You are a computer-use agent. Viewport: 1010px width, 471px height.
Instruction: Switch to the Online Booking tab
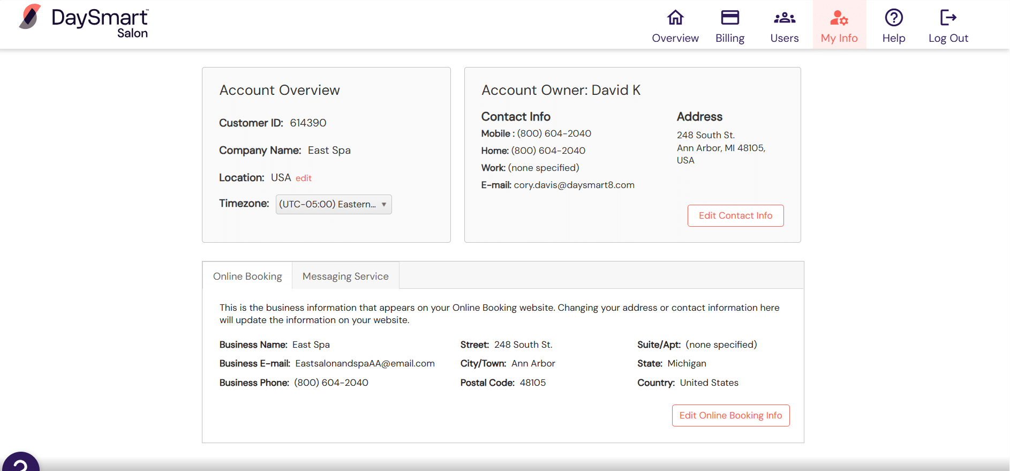point(247,276)
